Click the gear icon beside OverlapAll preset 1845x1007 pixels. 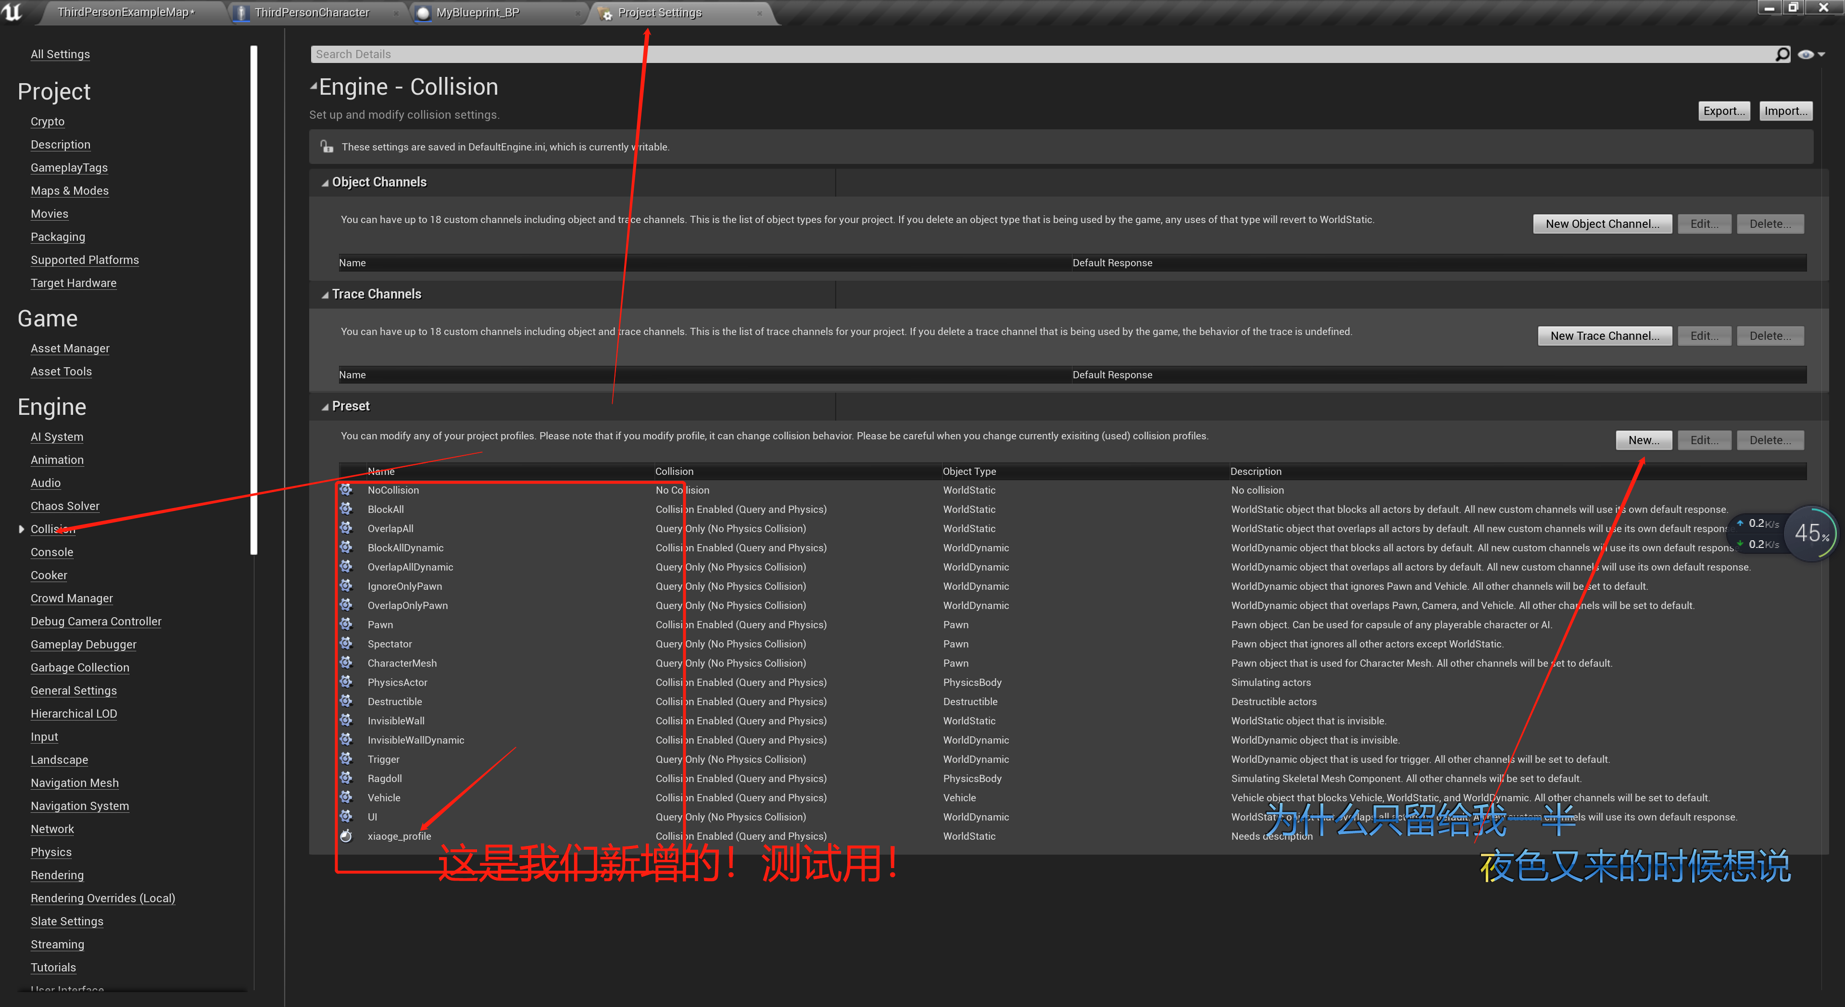346,529
